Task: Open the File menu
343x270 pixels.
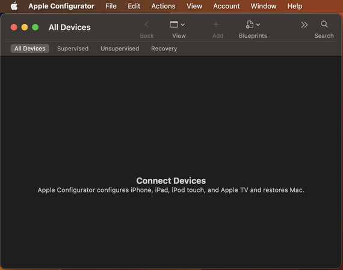Action: pyautogui.click(x=111, y=6)
